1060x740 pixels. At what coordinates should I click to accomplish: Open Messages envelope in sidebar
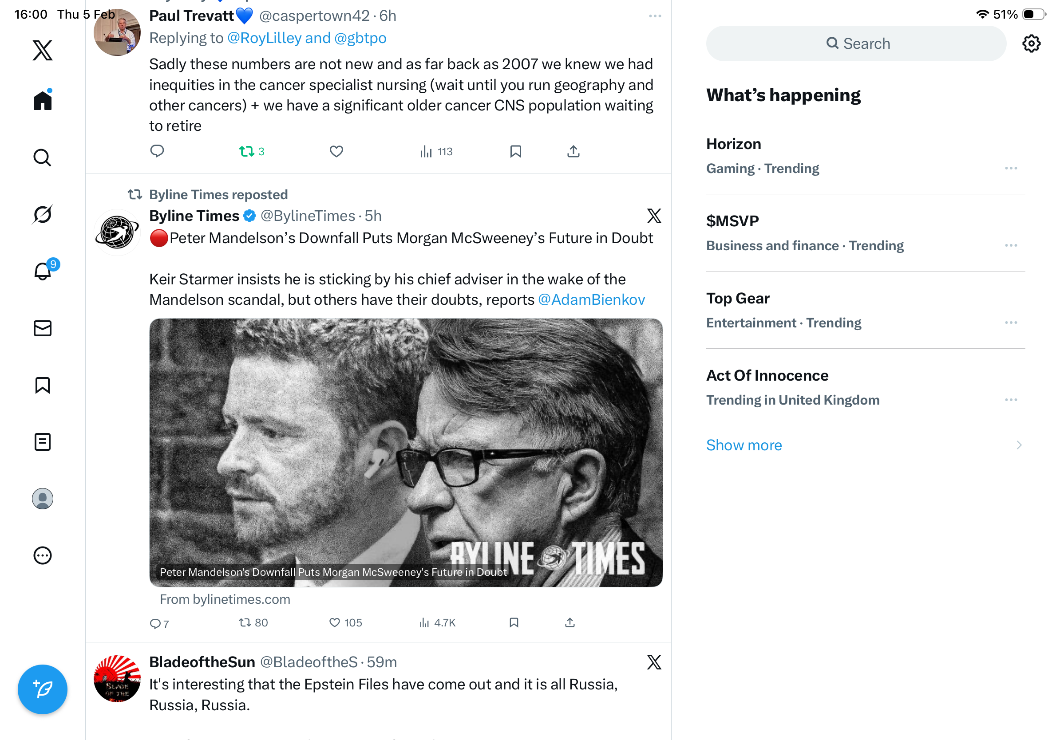tap(43, 328)
